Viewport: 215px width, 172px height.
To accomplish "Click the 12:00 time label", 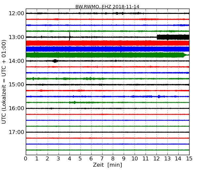I will tap(16, 14).
